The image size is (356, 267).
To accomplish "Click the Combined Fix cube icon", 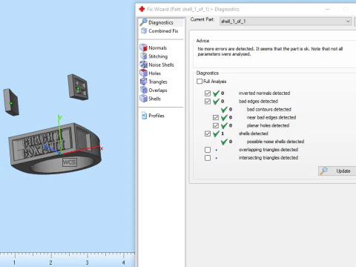I will tap(144, 31).
